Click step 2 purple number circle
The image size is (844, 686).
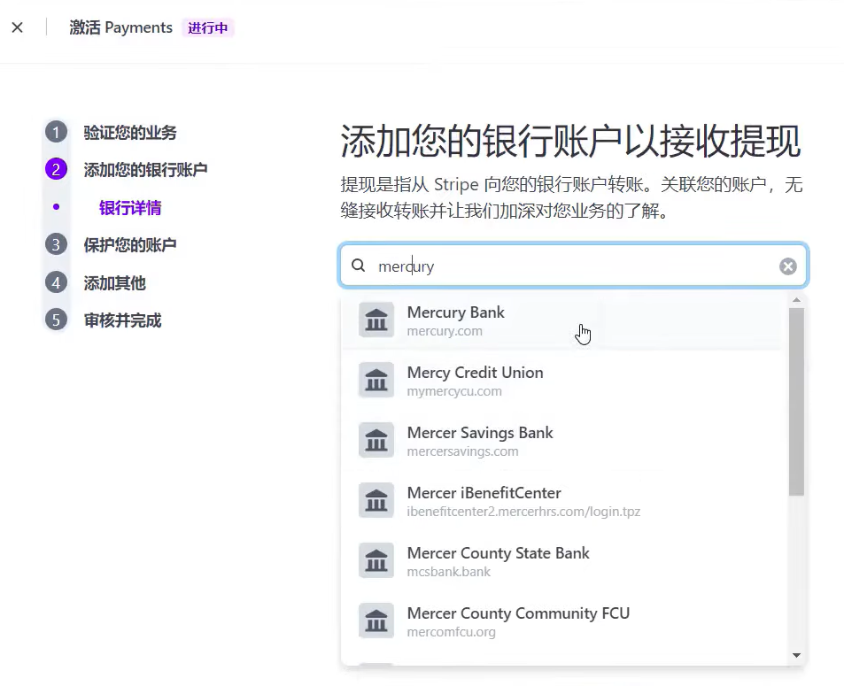(56, 169)
